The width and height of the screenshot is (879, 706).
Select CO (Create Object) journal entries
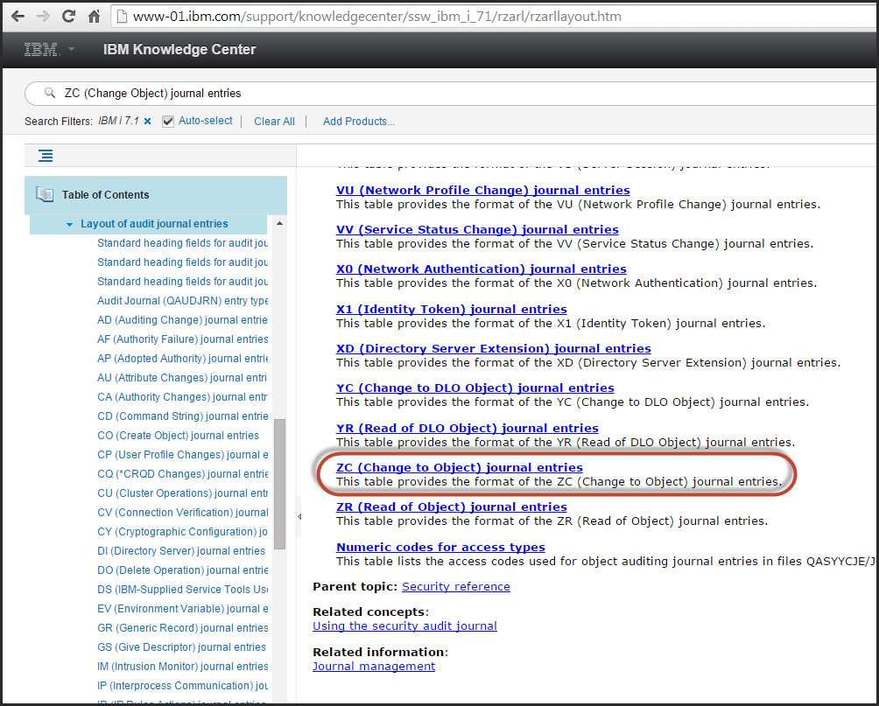tap(179, 436)
